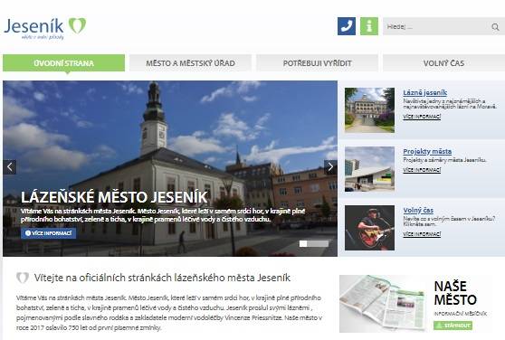Open the Projekty města link
The height and width of the screenshot is (340, 505).
(427, 151)
